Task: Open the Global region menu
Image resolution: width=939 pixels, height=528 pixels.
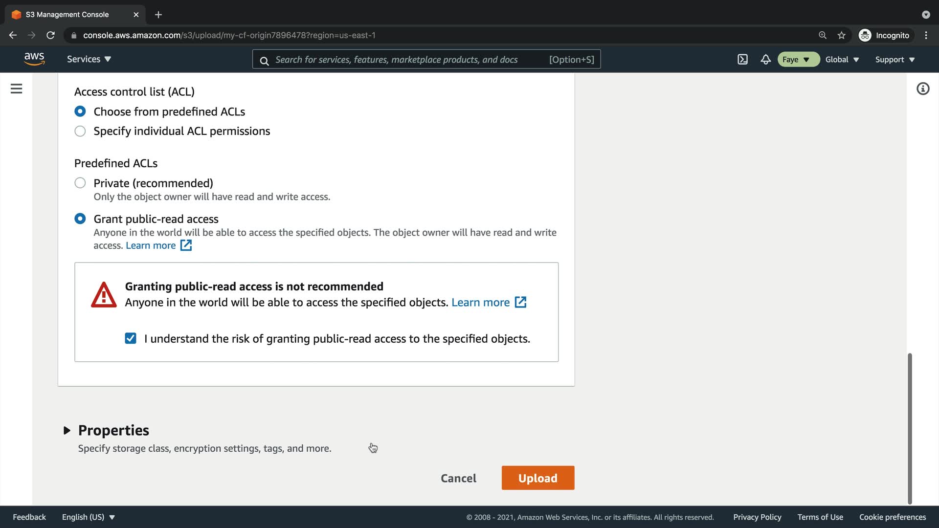Action: (x=842, y=59)
